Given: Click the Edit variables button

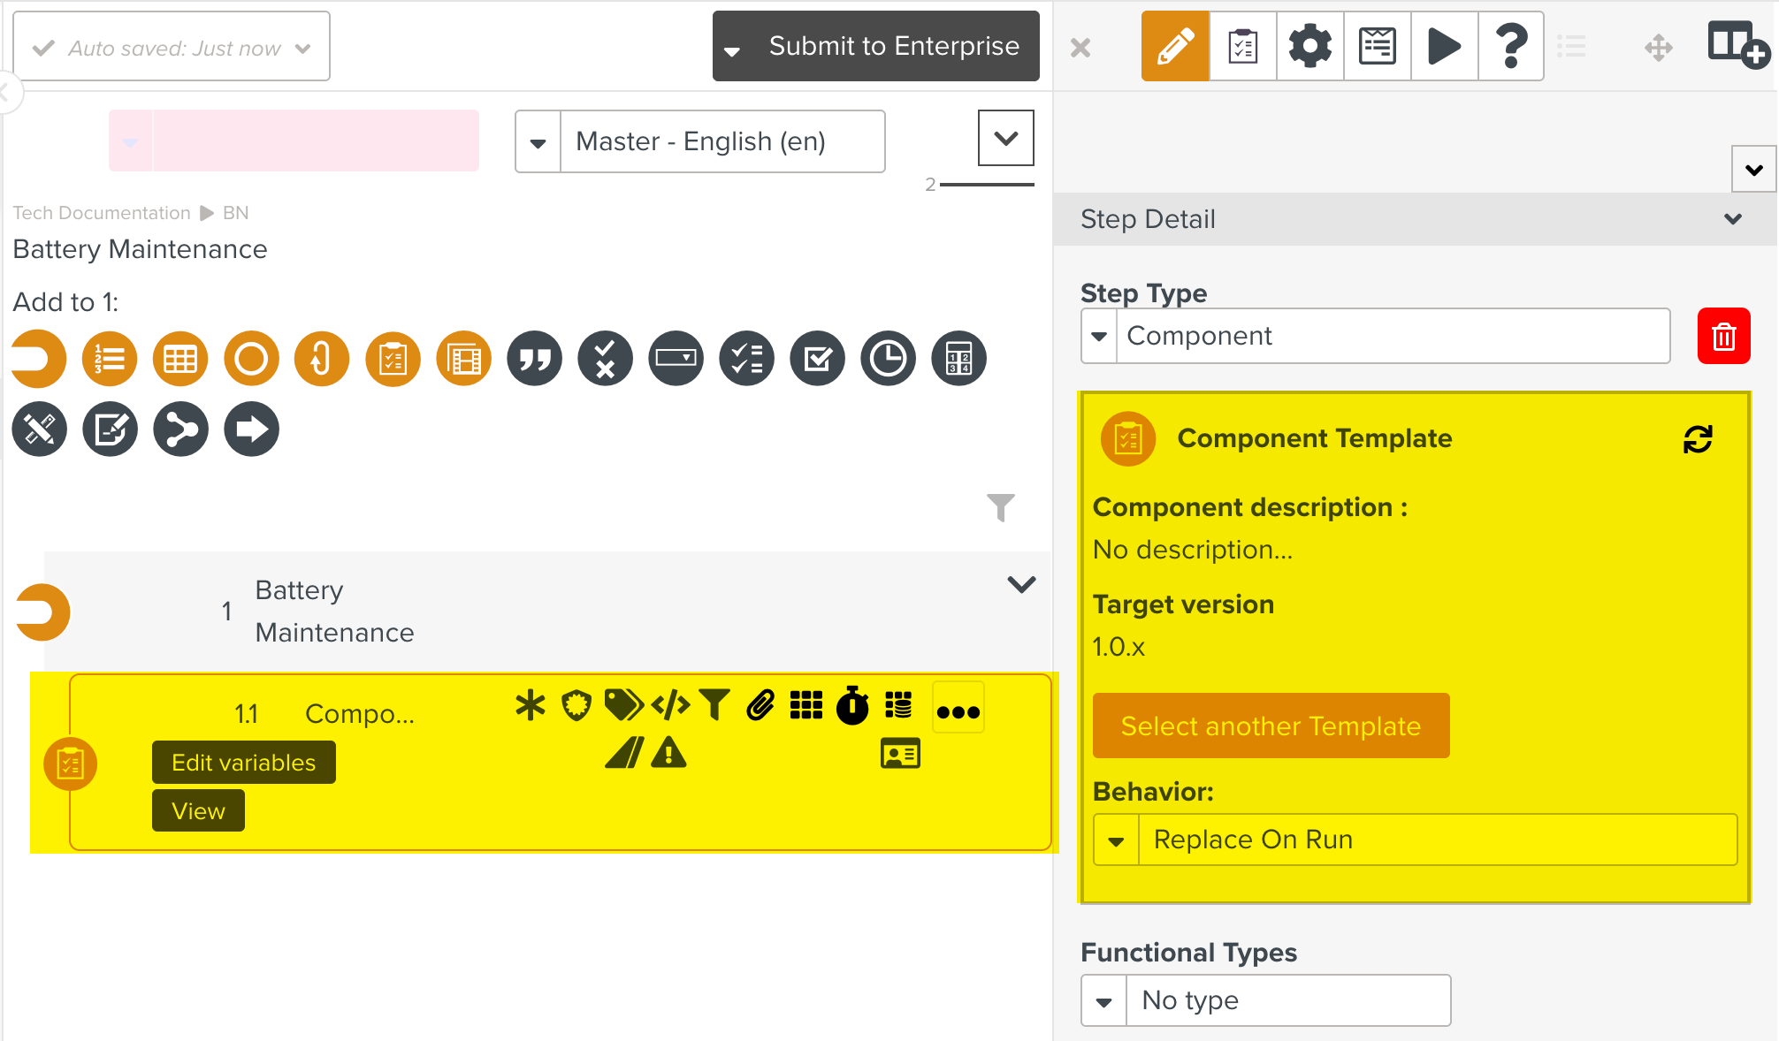Looking at the screenshot, I should (x=243, y=763).
